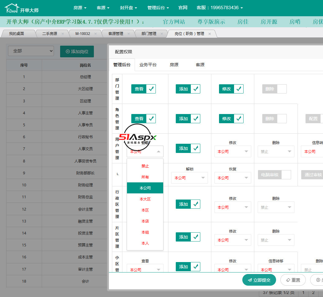Switch to the 房源 permission tab

[174, 65]
